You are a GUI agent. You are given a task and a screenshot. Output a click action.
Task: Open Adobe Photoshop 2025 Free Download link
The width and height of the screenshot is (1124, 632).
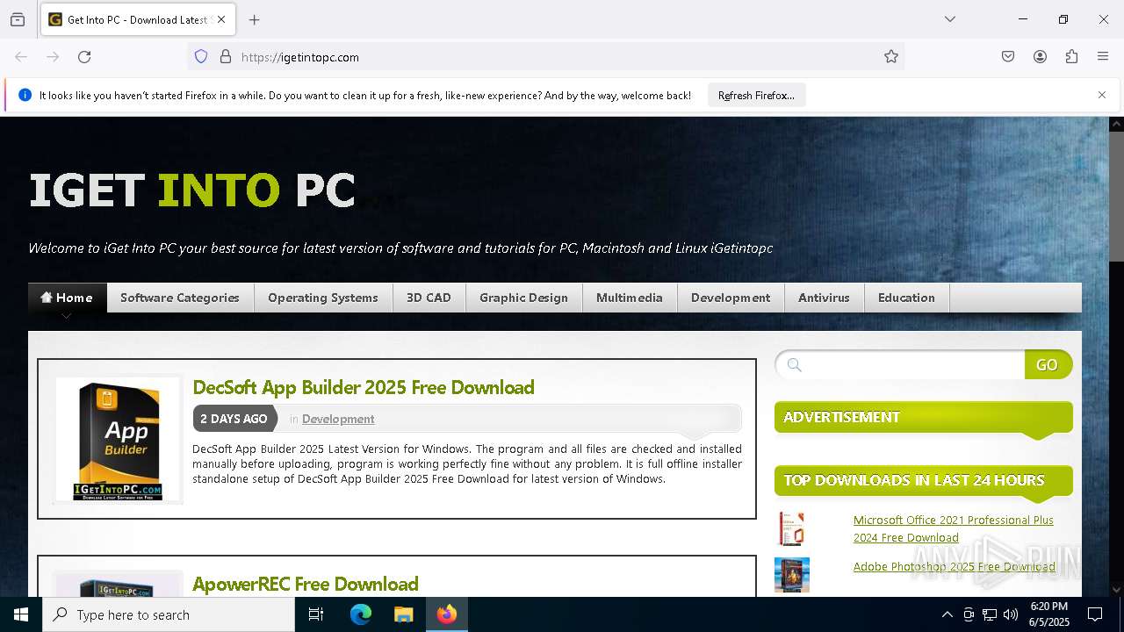955,566
